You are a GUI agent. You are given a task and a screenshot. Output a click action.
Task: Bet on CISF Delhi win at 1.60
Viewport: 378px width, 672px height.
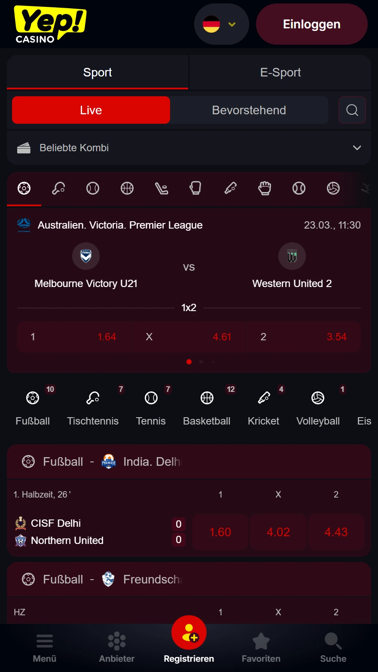(220, 532)
